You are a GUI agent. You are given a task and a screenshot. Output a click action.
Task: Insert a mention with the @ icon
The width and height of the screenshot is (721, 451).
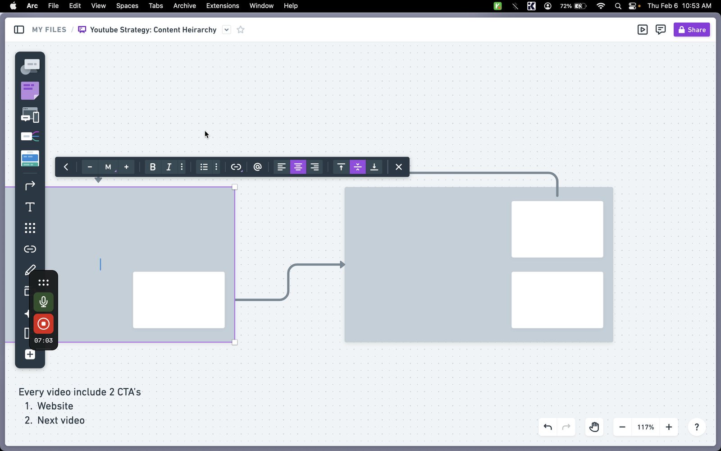point(257,167)
